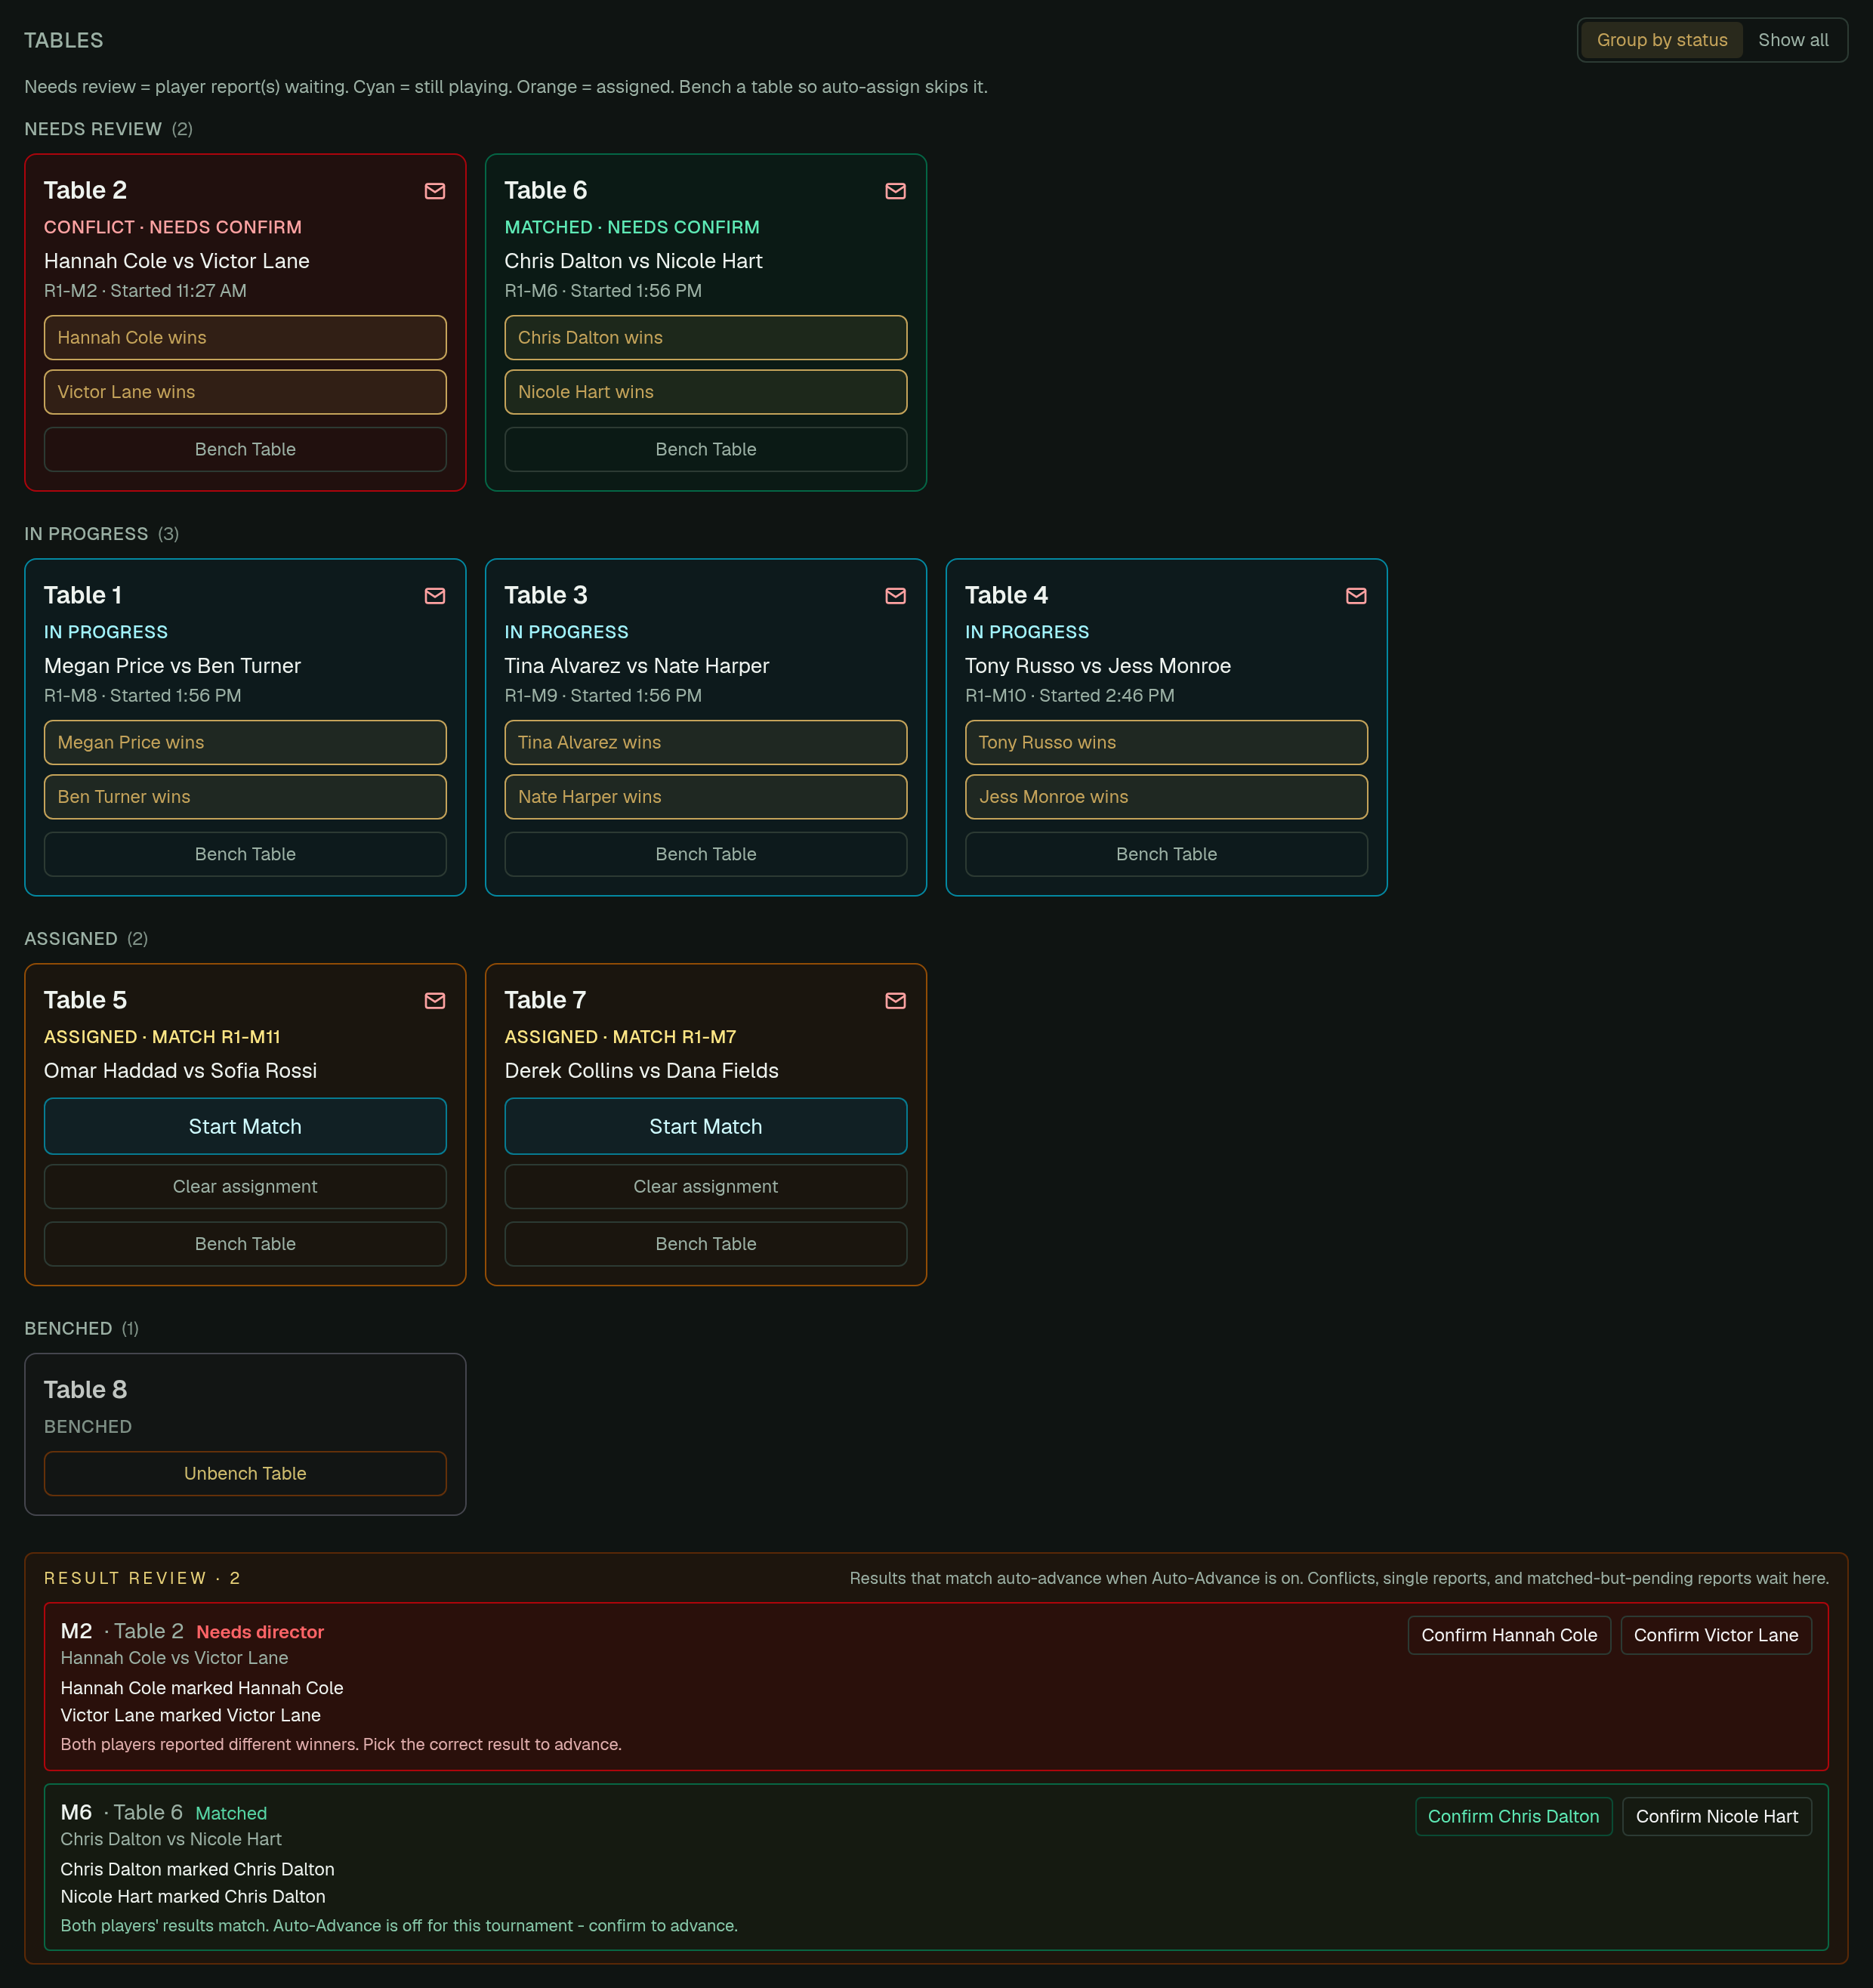Mark Nate Harper wins on Table 3

[706, 797]
